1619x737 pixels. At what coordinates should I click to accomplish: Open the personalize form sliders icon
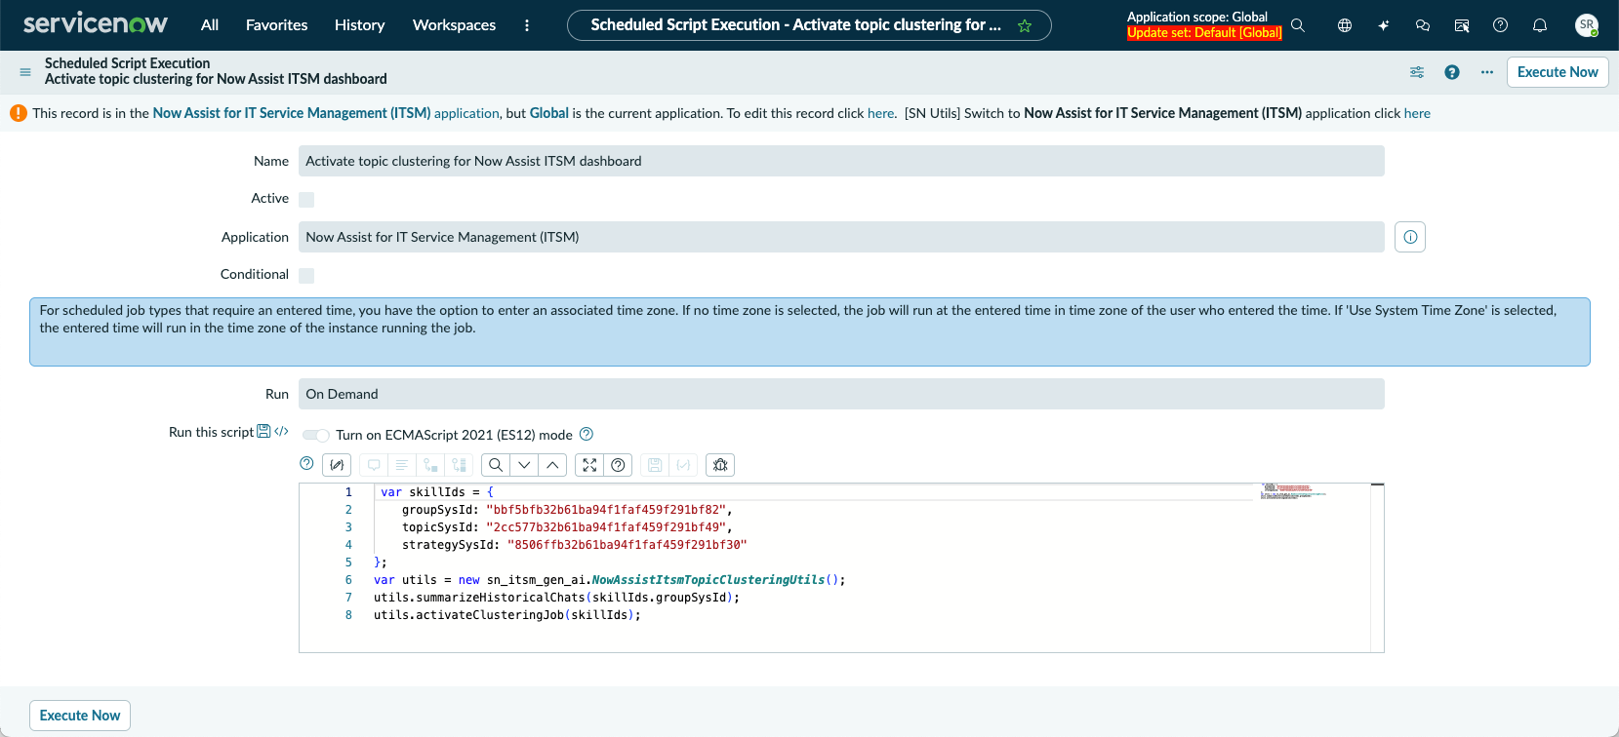tap(1417, 72)
